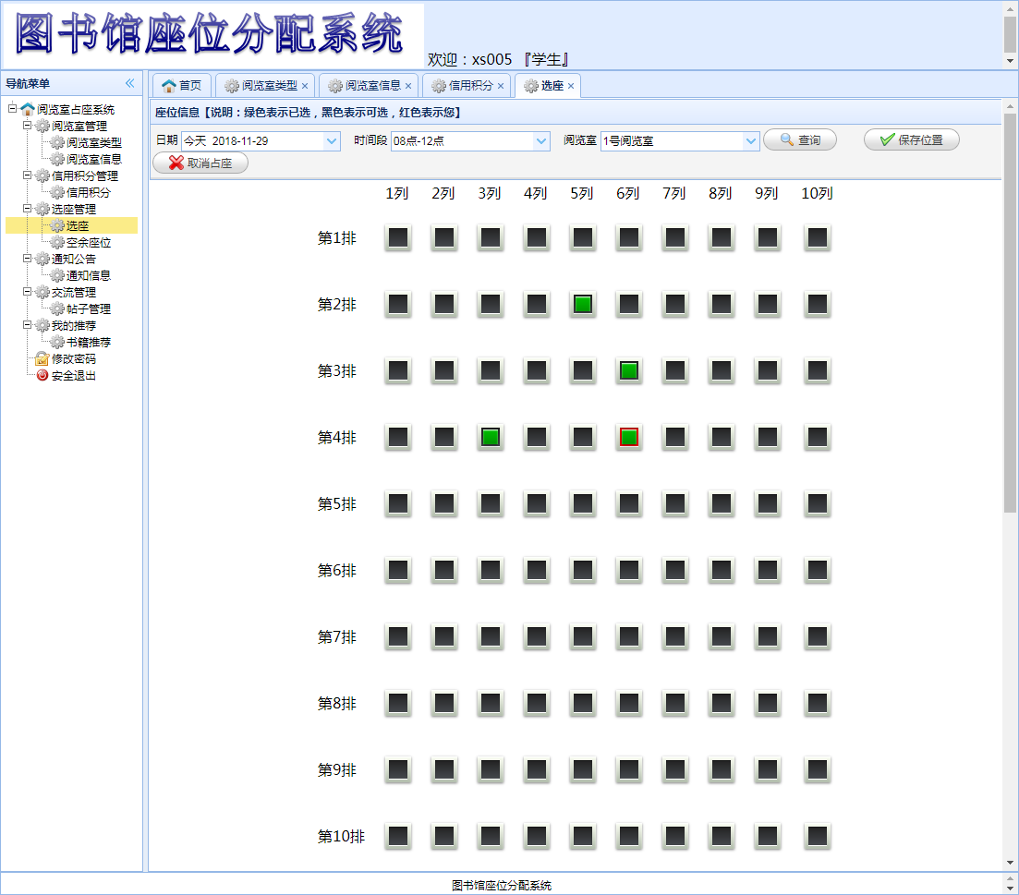Select seat at row 1, column 10
The height and width of the screenshot is (895, 1019).
tap(817, 237)
